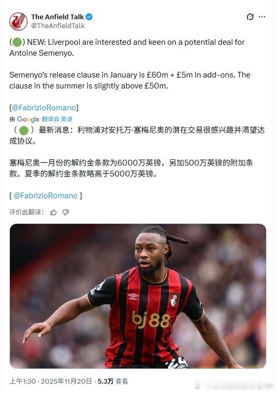Click the green circle emoji in tweet

pos(17,42)
